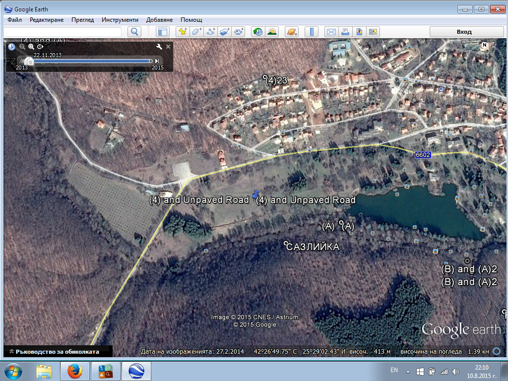Viewport: 508px width, 381px height.
Task: Click the 6602 road number marker
Action: coord(423,155)
